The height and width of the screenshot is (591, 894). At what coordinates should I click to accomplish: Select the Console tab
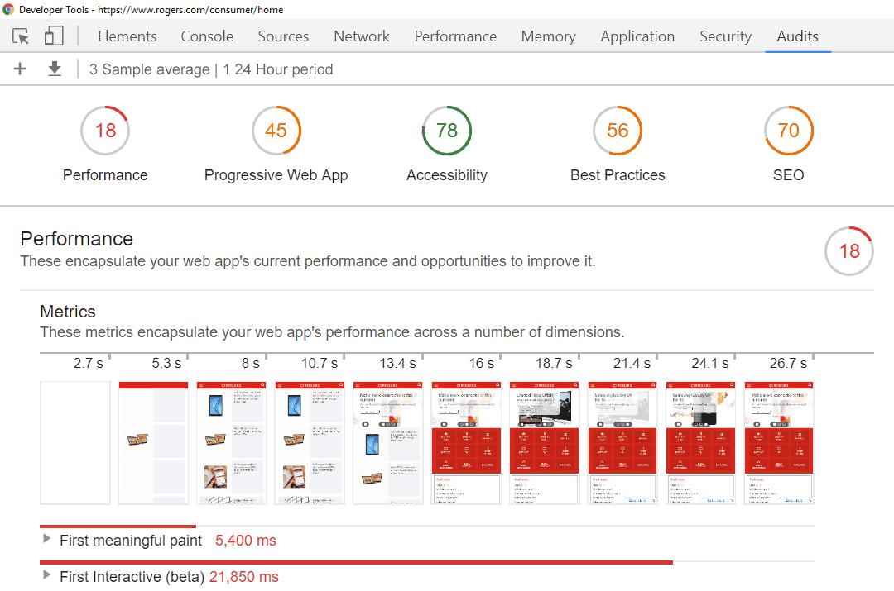point(207,36)
